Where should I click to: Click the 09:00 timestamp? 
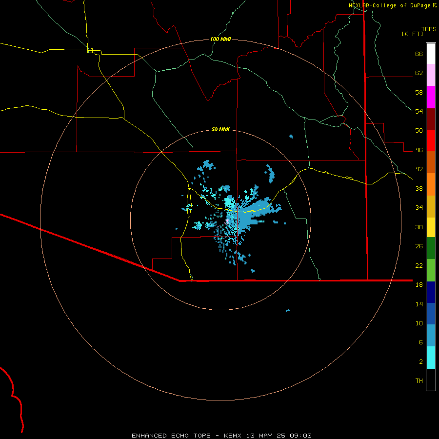(301, 436)
